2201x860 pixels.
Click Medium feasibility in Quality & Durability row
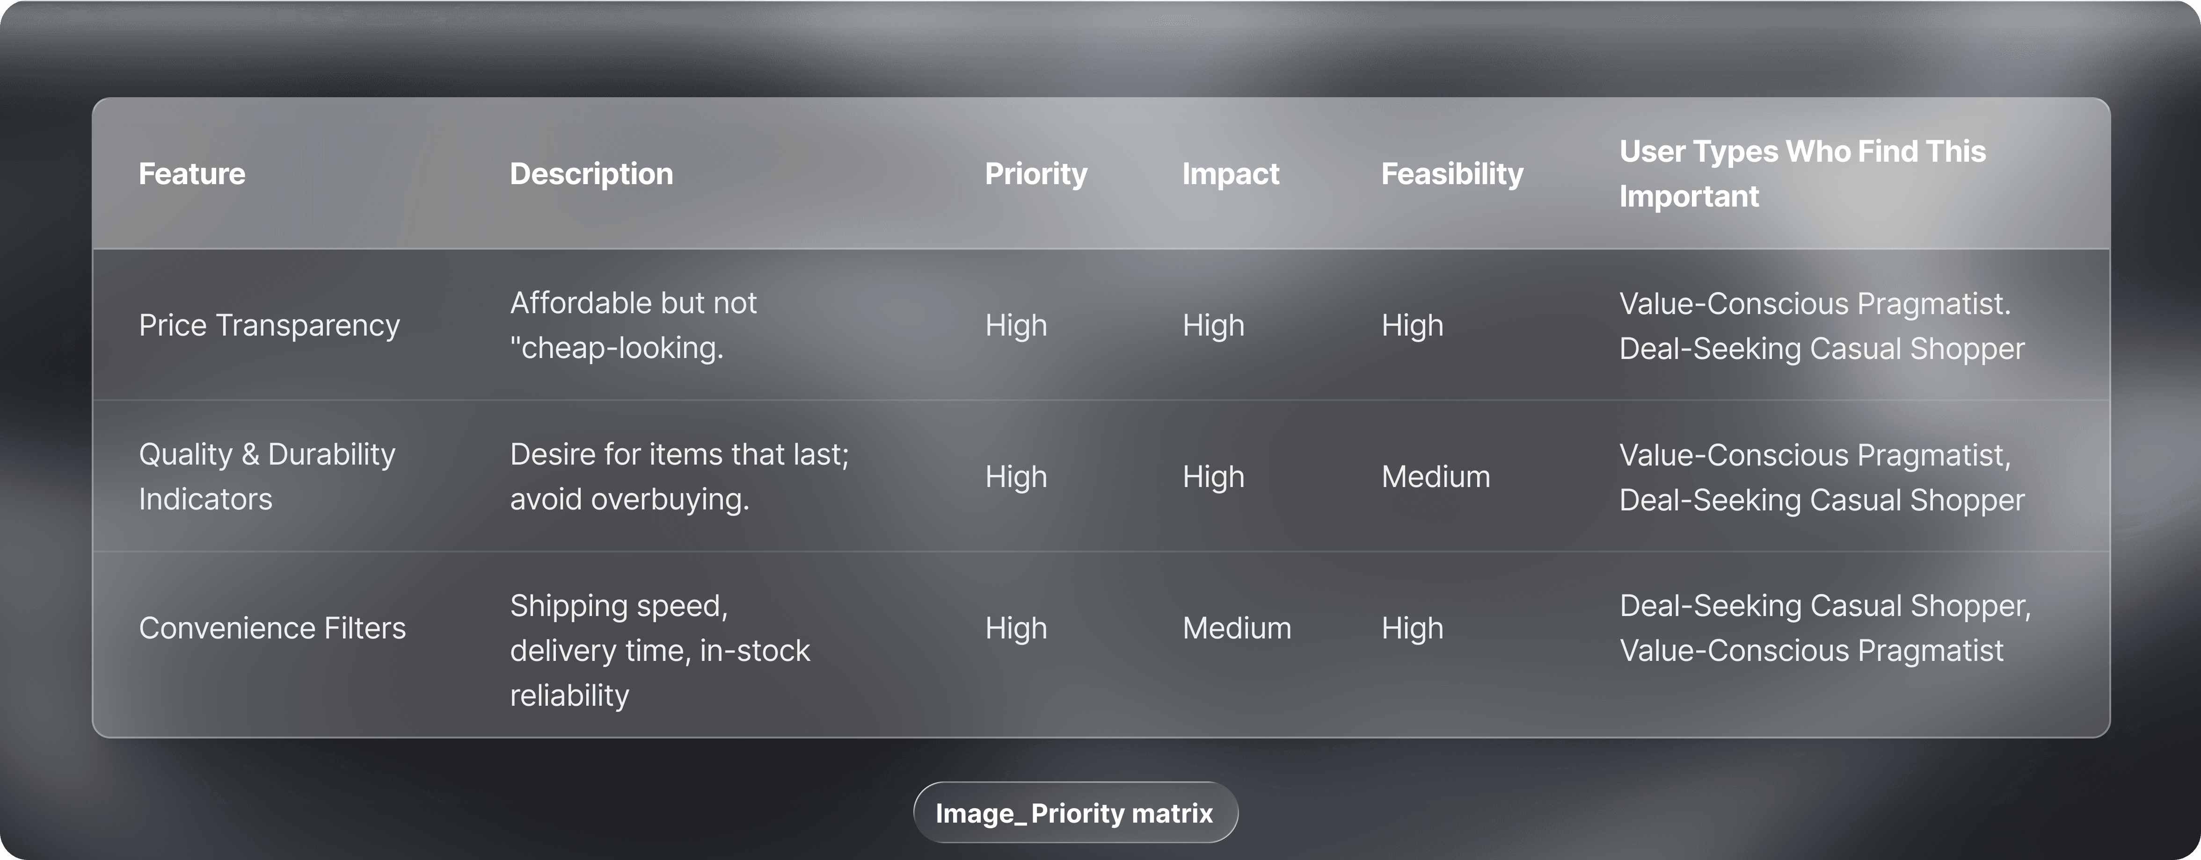1436,476
